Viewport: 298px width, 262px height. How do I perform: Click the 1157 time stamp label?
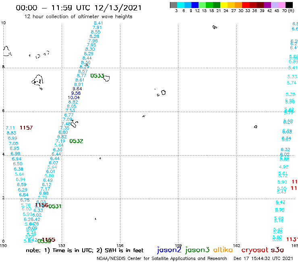pos(26,128)
